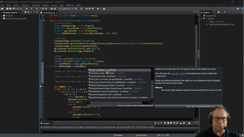Expand the ProjectX2_MavenConvert node
Screen dimensions: 244x137
pyautogui.click(x=2, y=19)
